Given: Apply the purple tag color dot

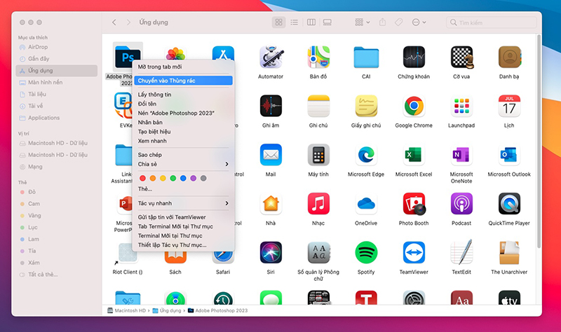Looking at the screenshot, I should coord(194,178).
